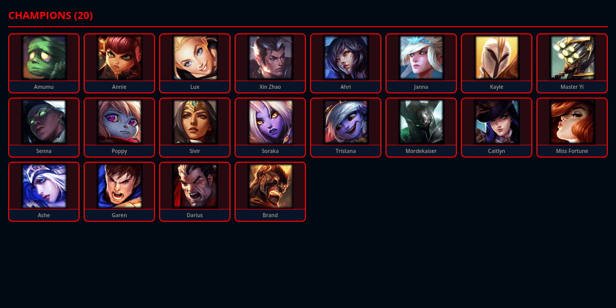Screen dimensions: 616x308
Task: Open the Ahri champion tile
Action: (x=345, y=63)
